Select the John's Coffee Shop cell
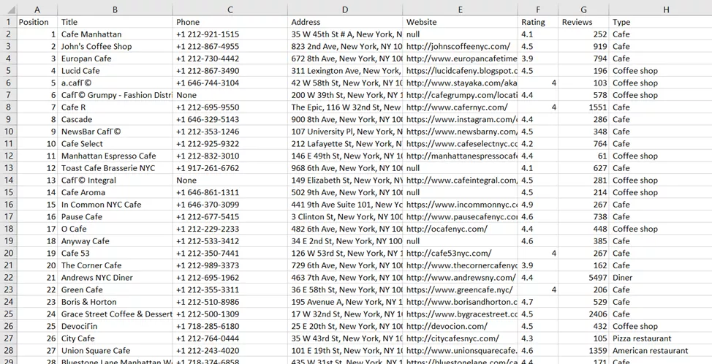This screenshot has height=364, width=712. 115,46
